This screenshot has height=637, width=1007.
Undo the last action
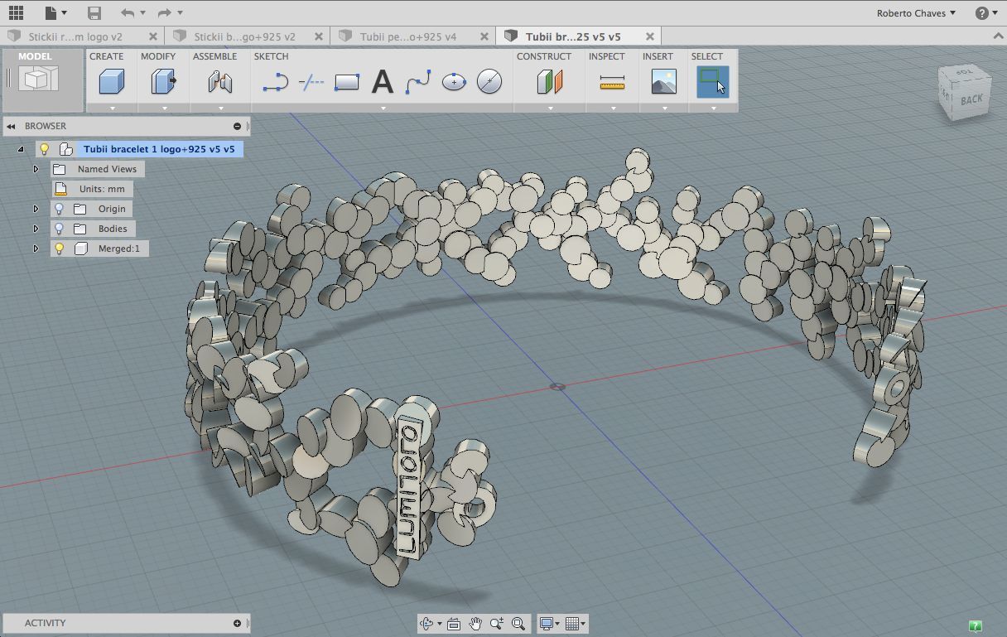(127, 12)
